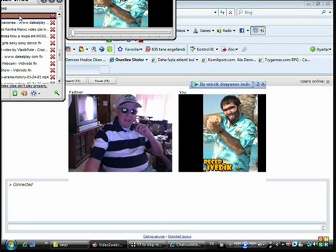Switch to Chatroulette taskbar window
336x252 pixels.
pyautogui.click(x=186, y=245)
